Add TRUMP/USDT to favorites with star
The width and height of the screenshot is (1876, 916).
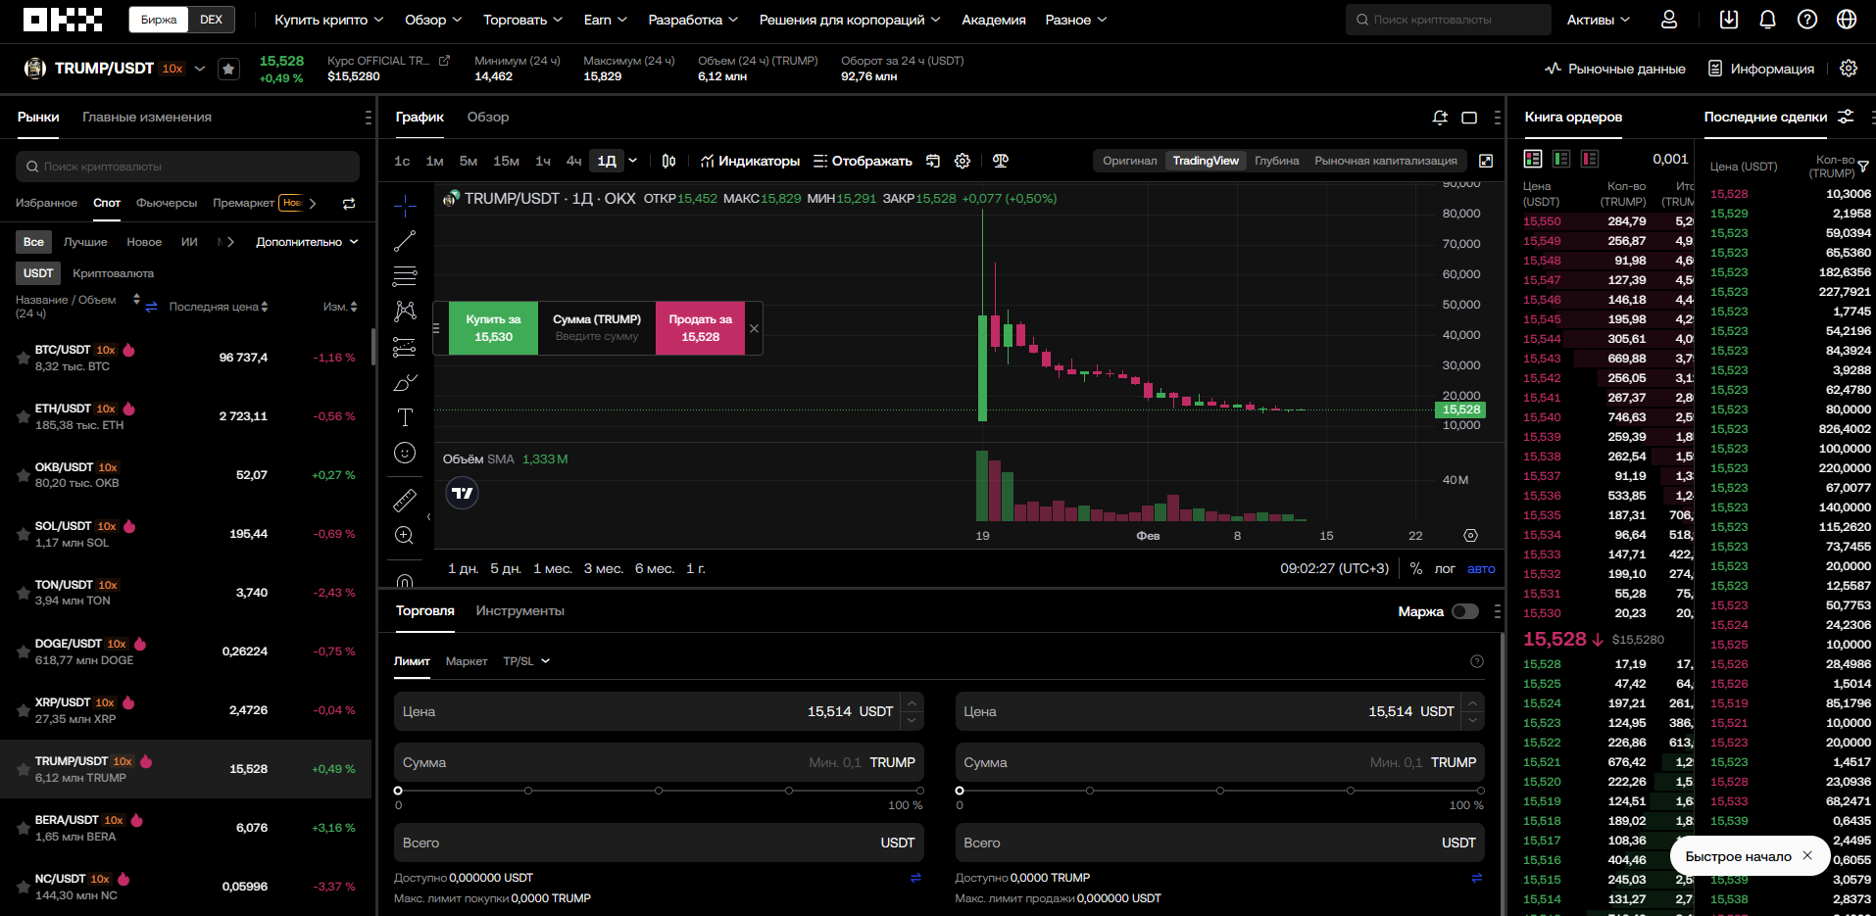228,69
